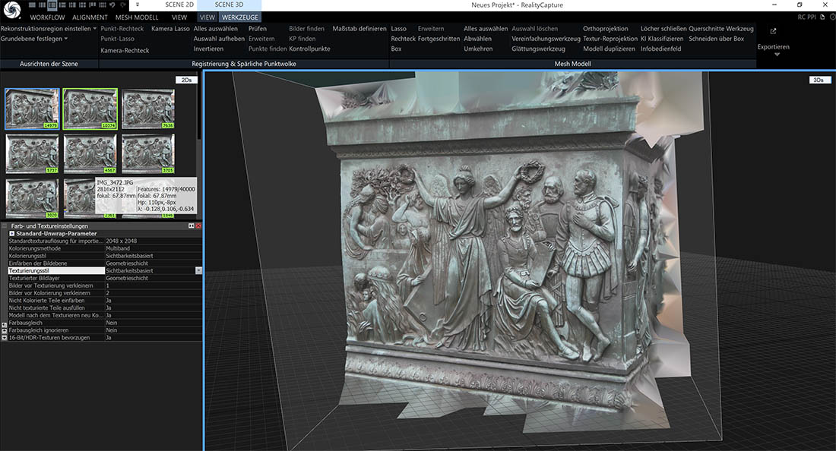Click Löcher schließen
836x451 pixels.
[x=663, y=29]
